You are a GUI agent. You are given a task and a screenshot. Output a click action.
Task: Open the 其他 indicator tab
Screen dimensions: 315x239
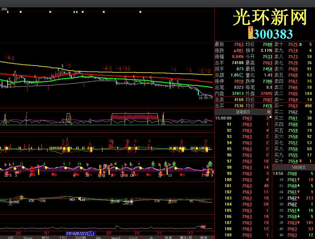coord(203,237)
